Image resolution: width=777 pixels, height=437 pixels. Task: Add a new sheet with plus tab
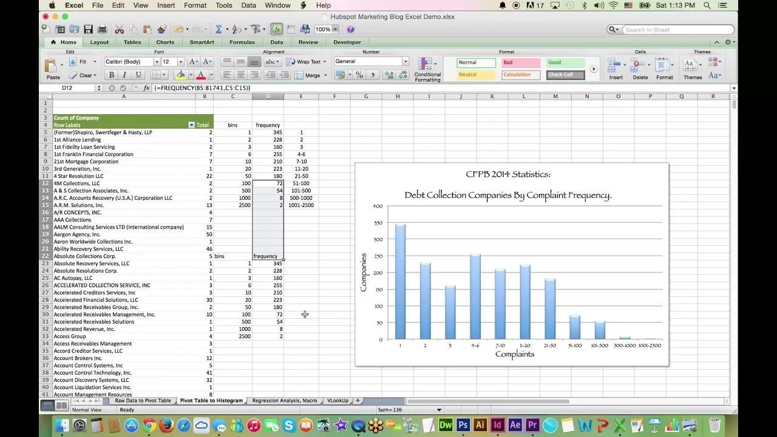point(358,401)
